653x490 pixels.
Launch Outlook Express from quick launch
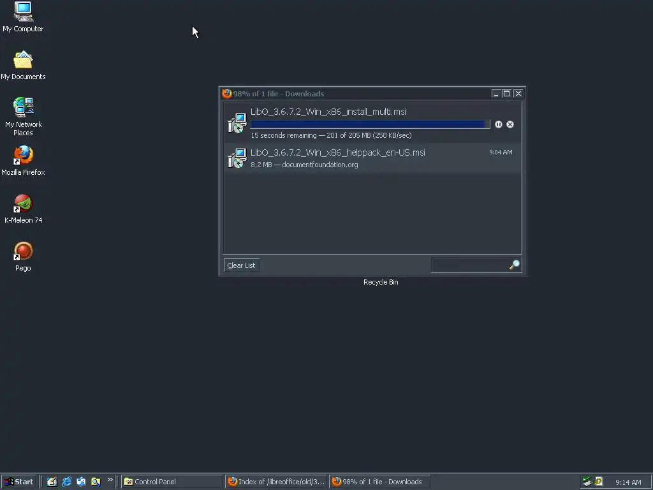[x=81, y=482]
